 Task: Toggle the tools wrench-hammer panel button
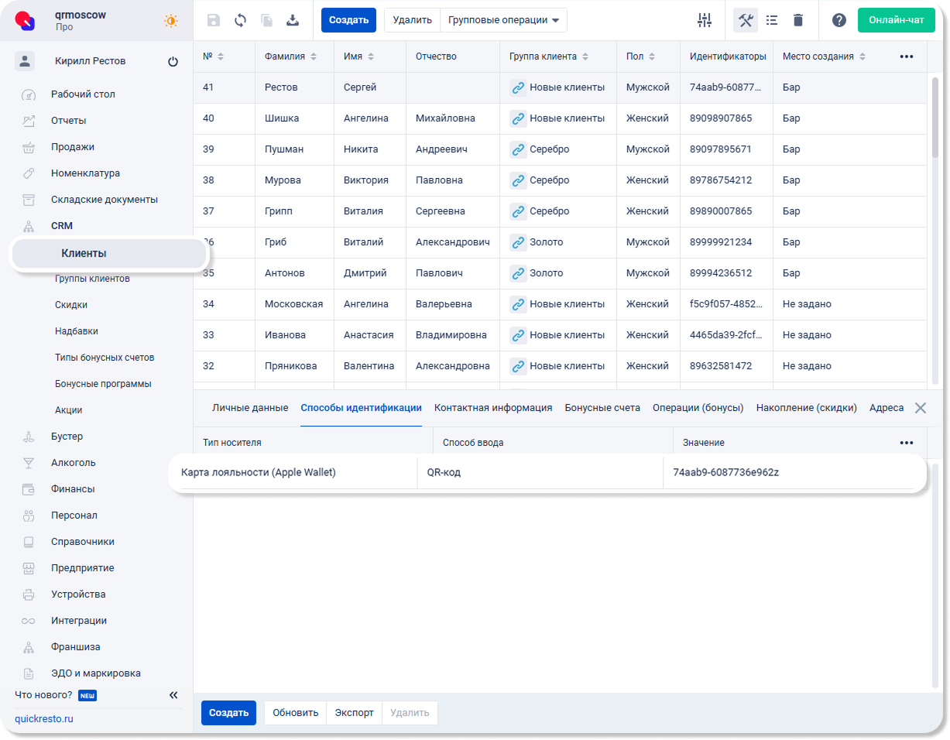746,20
